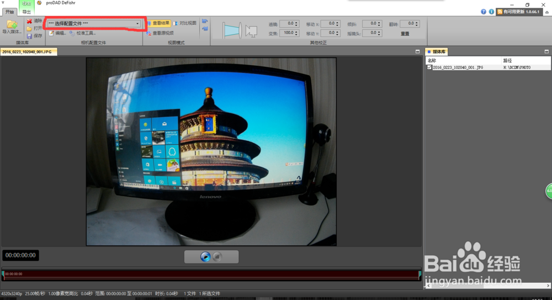Click the 打开 open folder button

(34, 29)
